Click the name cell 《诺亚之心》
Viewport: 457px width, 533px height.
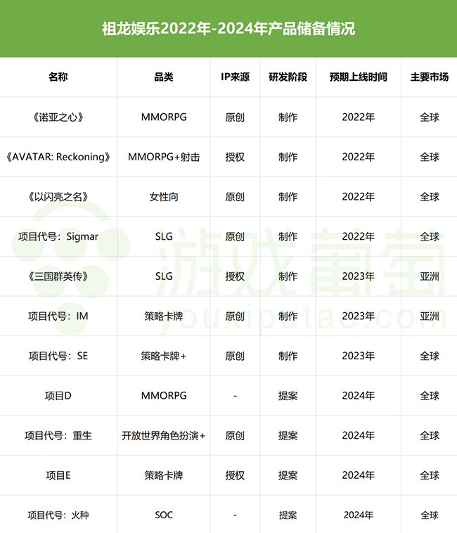(x=58, y=117)
